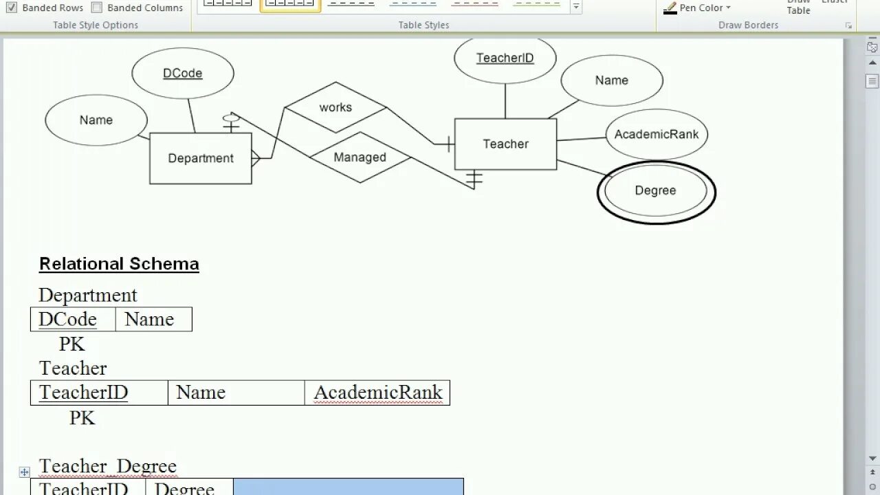Image resolution: width=880 pixels, height=495 pixels.
Task: Select the Managed relationship diamond
Action: pyautogui.click(x=360, y=157)
